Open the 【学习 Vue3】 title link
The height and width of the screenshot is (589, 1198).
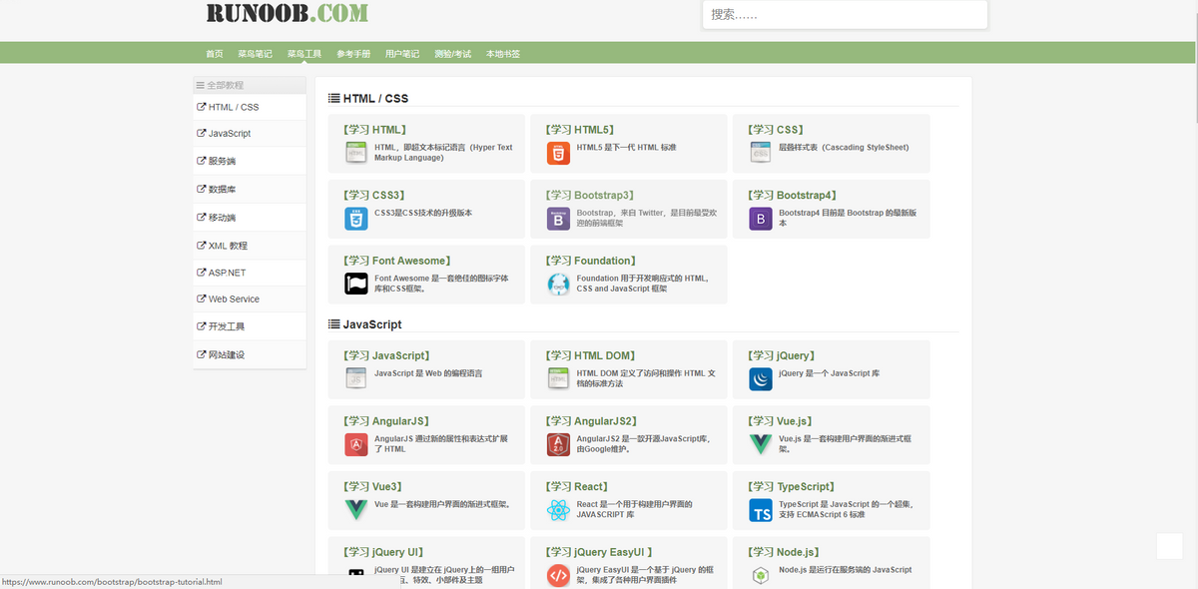coord(374,487)
